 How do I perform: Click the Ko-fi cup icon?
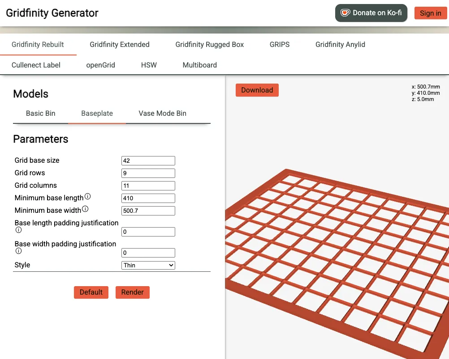pyautogui.click(x=345, y=13)
